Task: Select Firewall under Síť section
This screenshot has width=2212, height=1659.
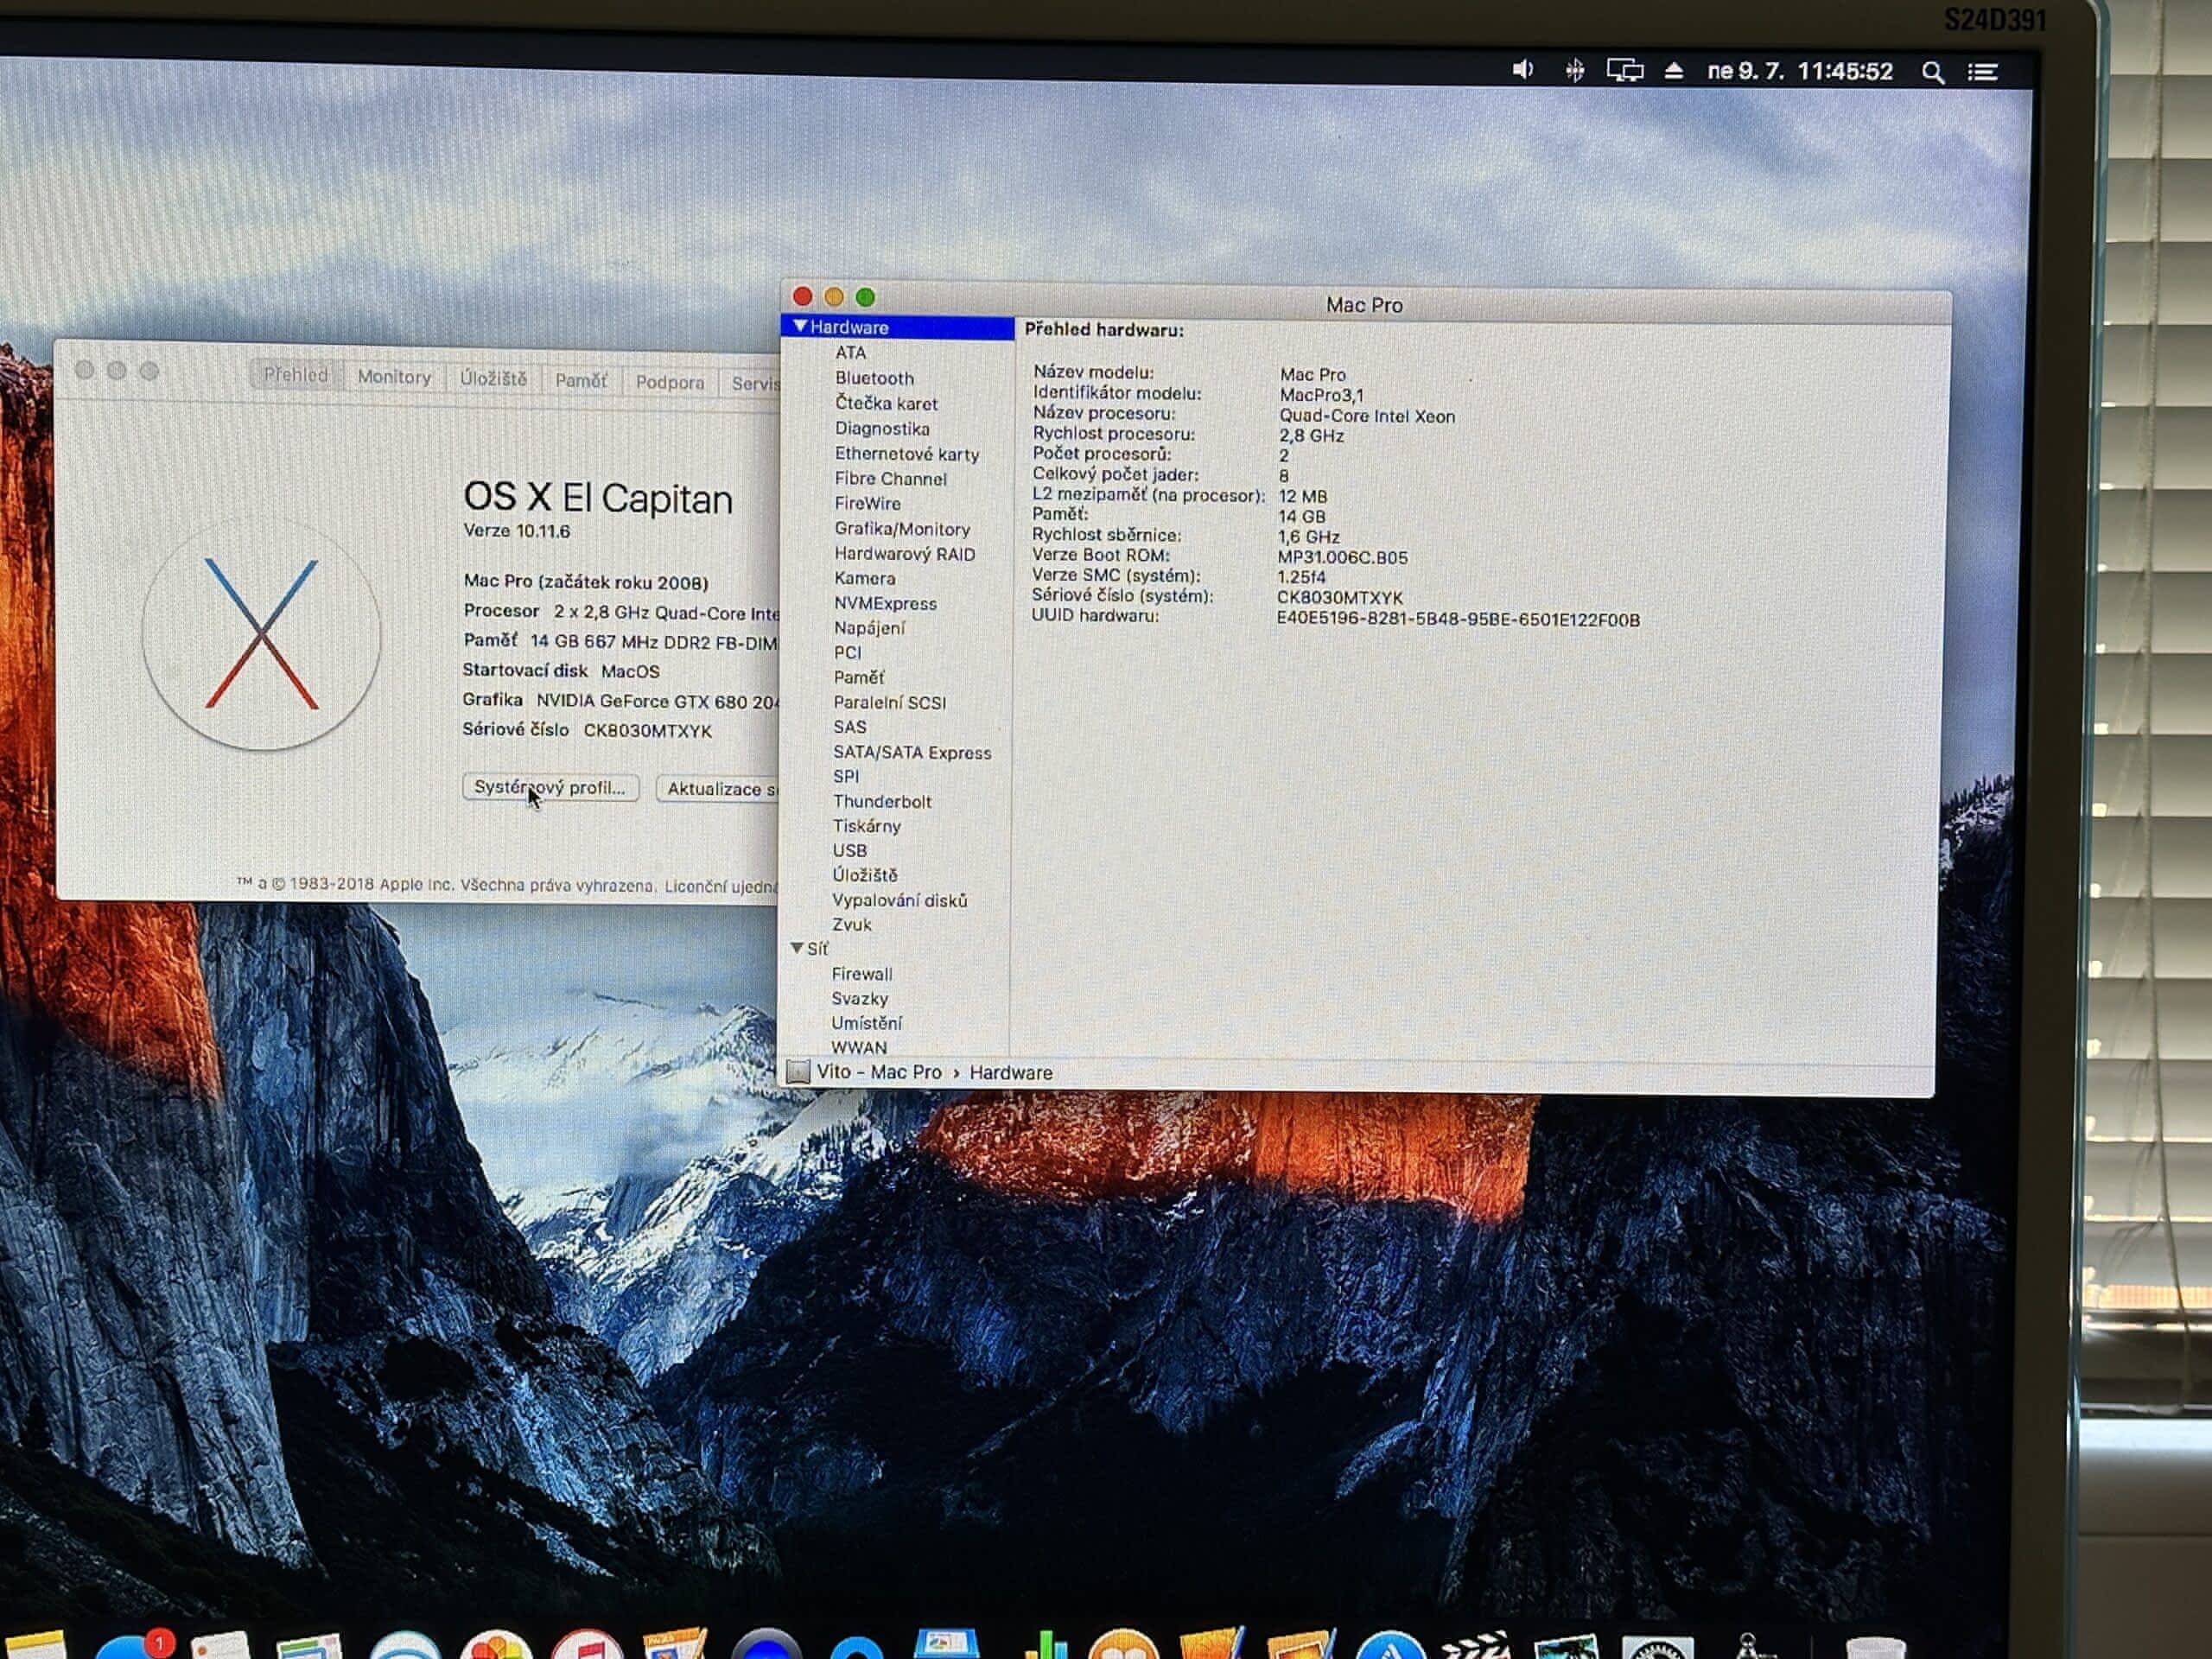Action: pos(861,974)
